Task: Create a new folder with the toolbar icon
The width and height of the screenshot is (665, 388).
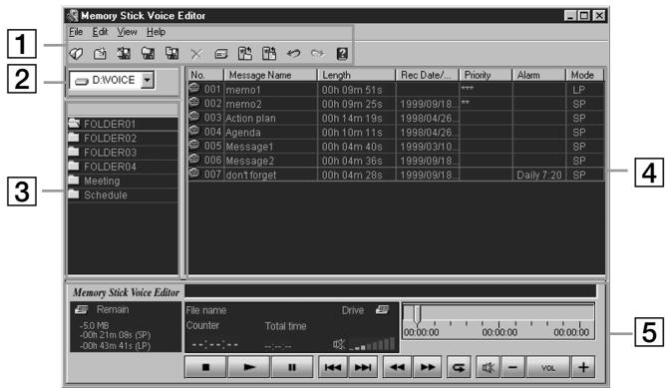Action: (x=100, y=54)
